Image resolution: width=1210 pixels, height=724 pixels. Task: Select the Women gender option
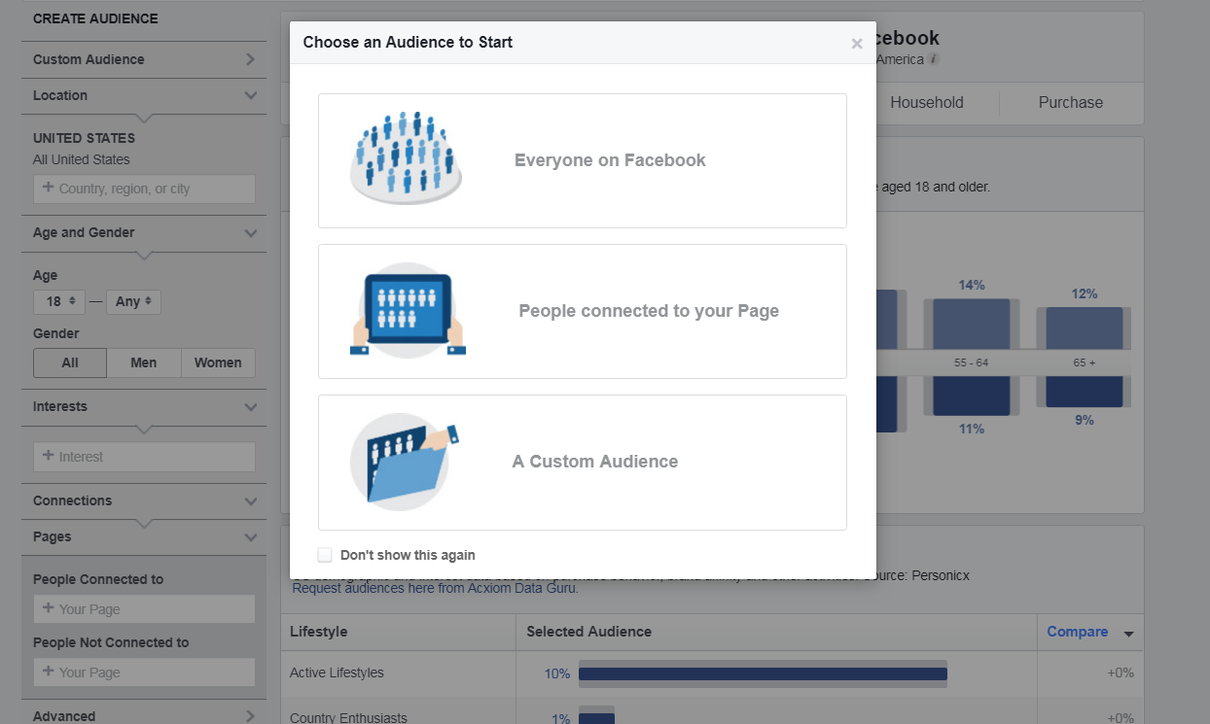218,362
